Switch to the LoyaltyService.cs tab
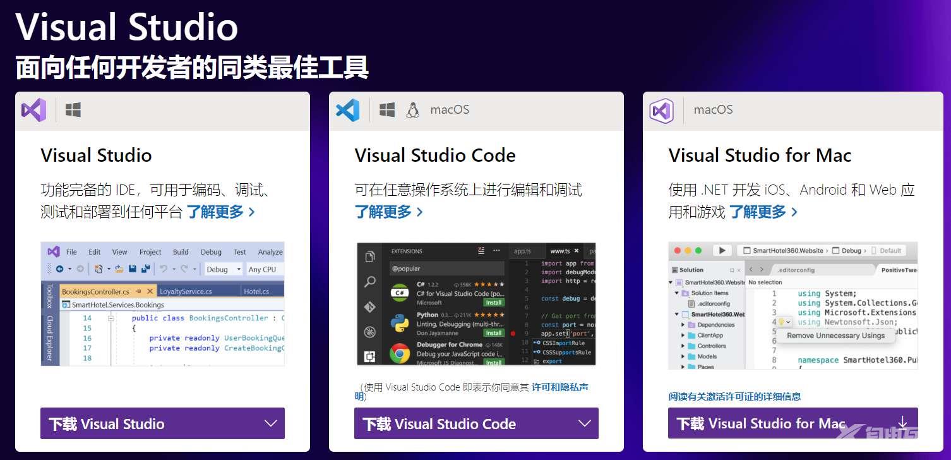Screen dimensions: 951x460 [184, 291]
